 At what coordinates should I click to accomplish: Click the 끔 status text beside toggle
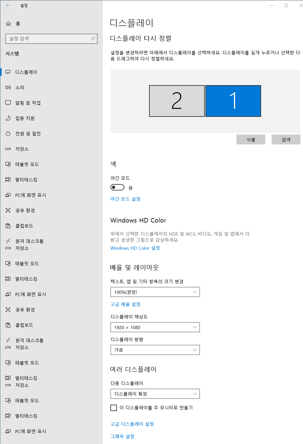tap(131, 188)
